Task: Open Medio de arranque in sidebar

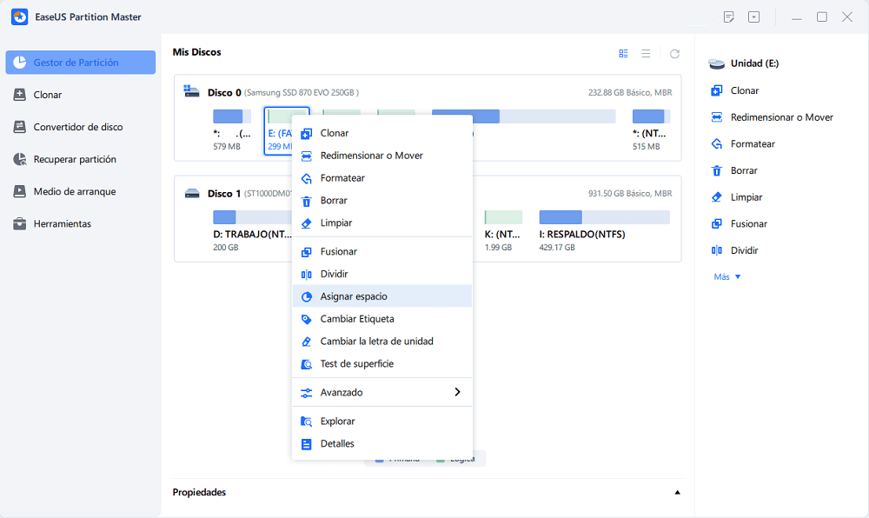Action: (x=80, y=191)
